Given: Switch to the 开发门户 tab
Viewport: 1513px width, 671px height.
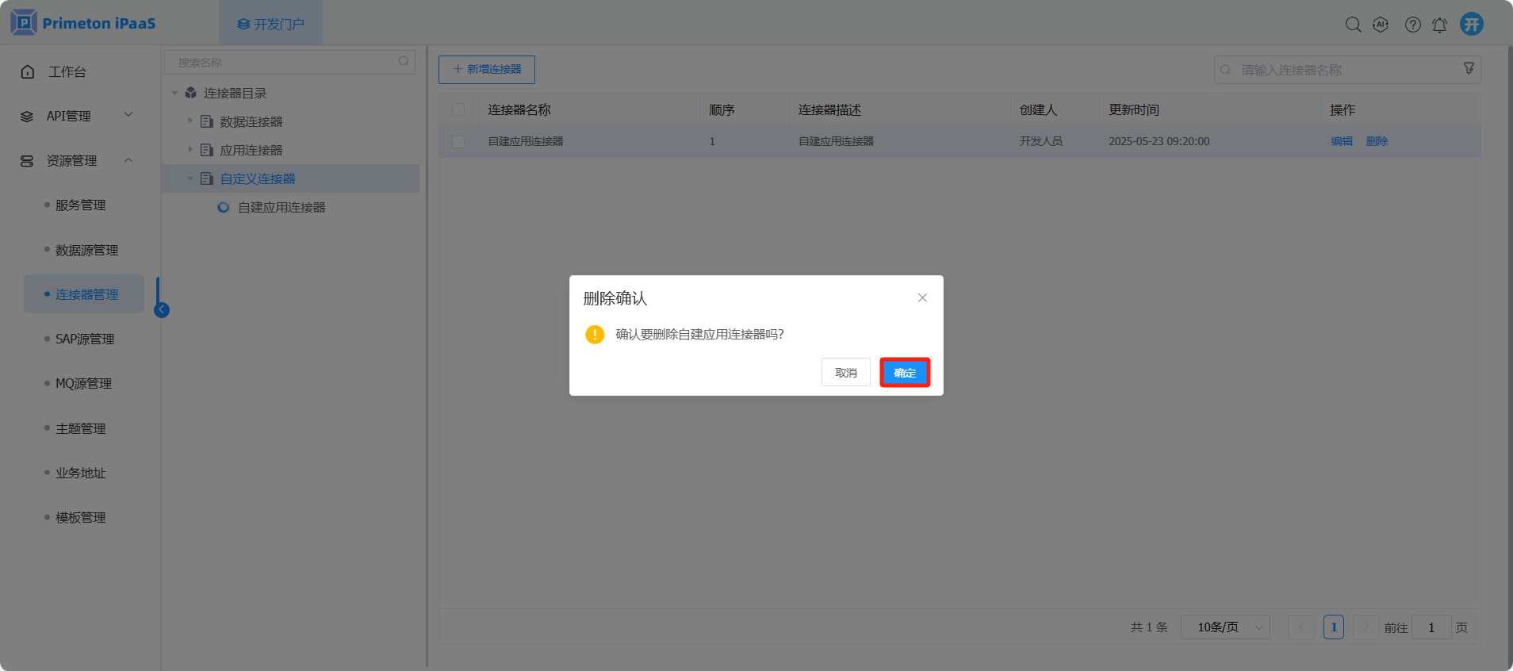Looking at the screenshot, I should [x=270, y=24].
